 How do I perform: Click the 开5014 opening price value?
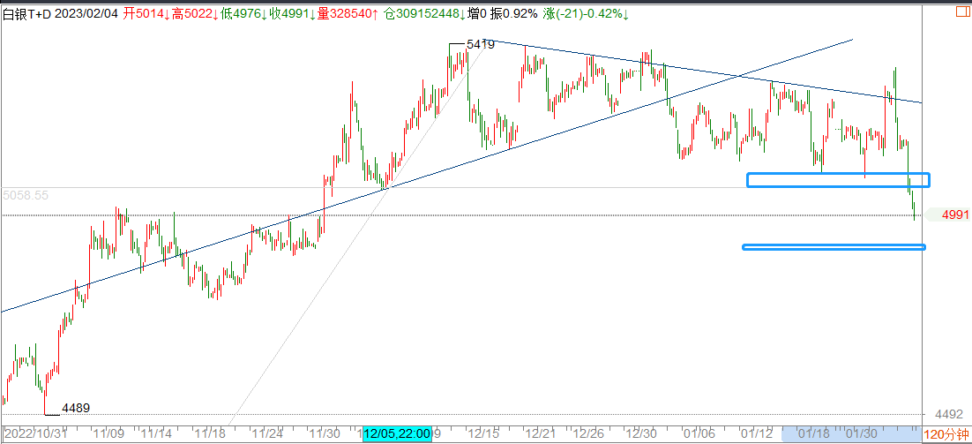click(146, 14)
